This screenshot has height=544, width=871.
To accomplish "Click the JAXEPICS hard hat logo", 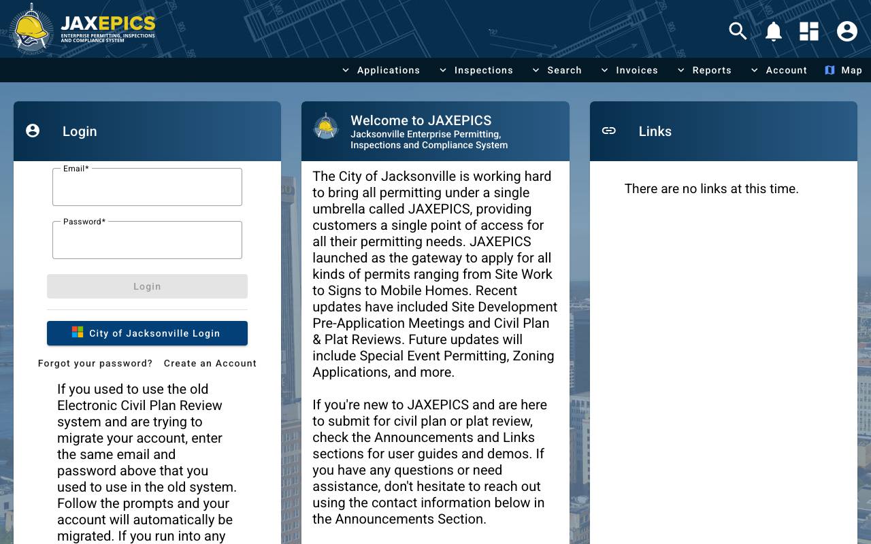I will click(31, 29).
